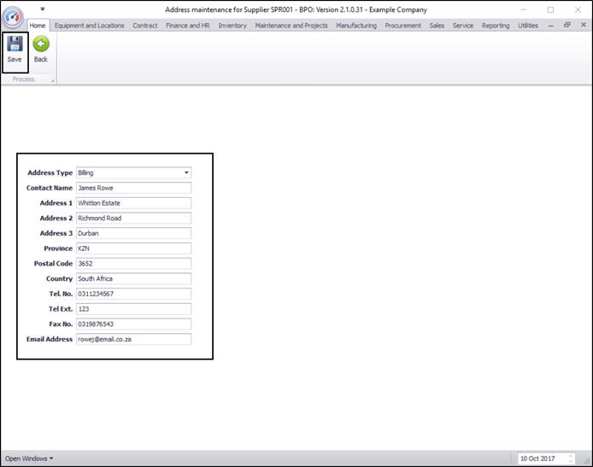This screenshot has width=593, height=467.
Task: Click the Postal Code field
Action: (x=134, y=263)
